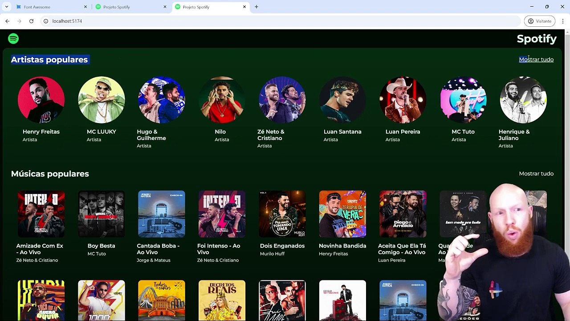
Task: Open Hugo & Guilherme artist photo
Action: pos(162,100)
